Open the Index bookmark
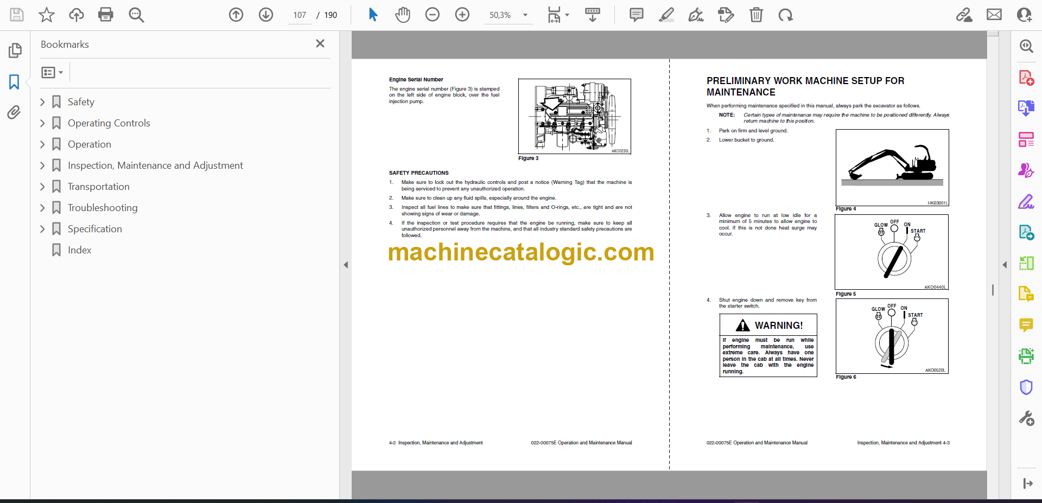 [79, 250]
